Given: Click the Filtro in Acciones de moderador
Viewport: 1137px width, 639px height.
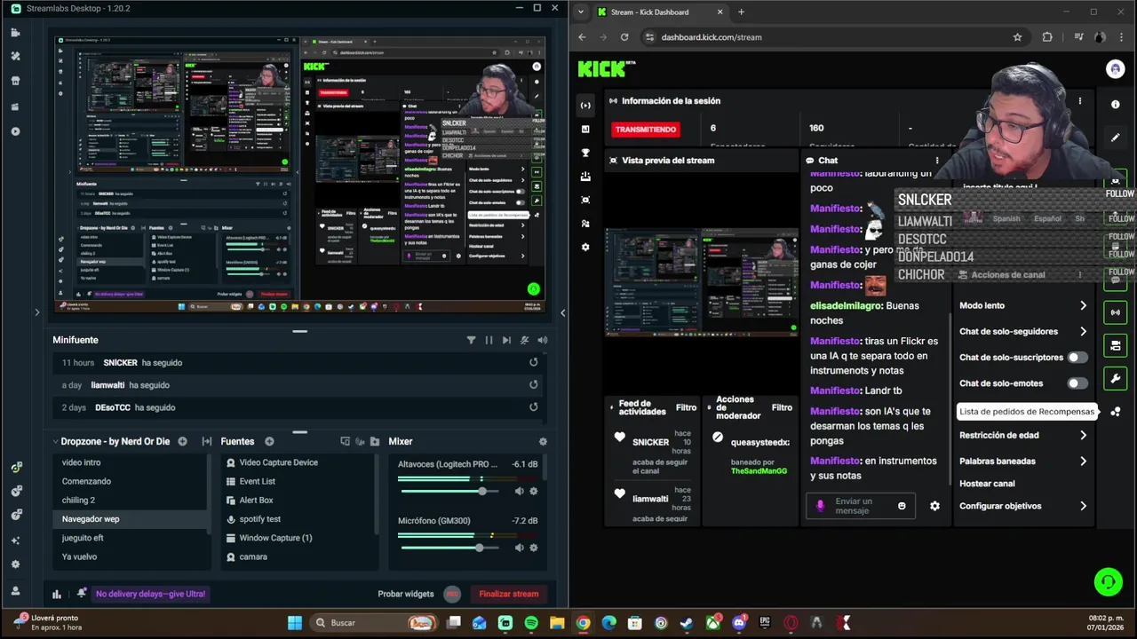Looking at the screenshot, I should pyautogui.click(x=782, y=407).
